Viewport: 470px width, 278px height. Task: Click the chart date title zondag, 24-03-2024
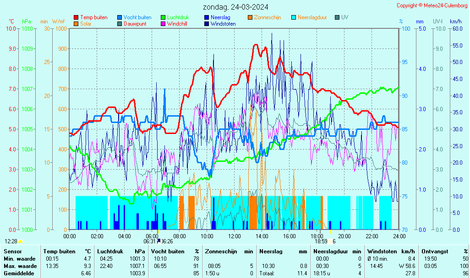point(235,7)
